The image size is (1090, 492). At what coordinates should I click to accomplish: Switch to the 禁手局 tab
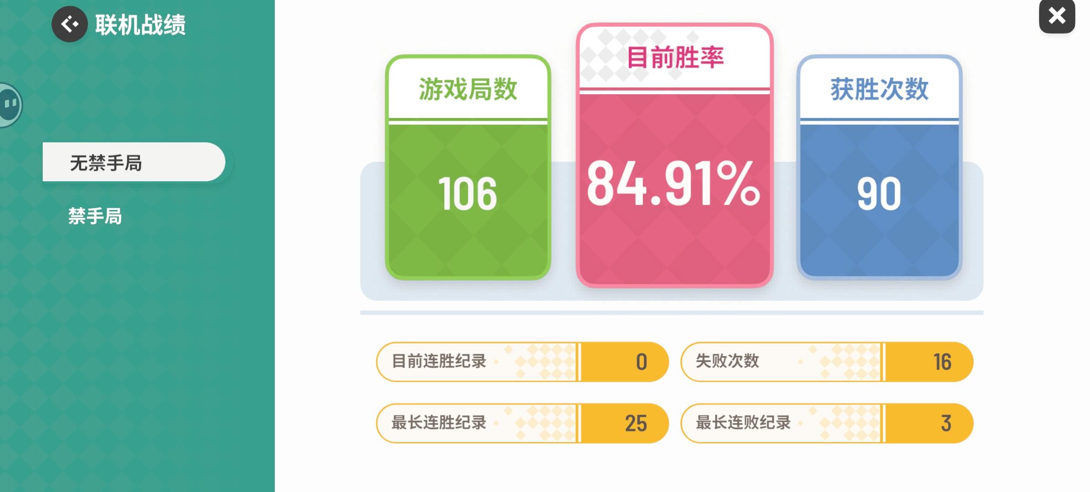(x=95, y=216)
